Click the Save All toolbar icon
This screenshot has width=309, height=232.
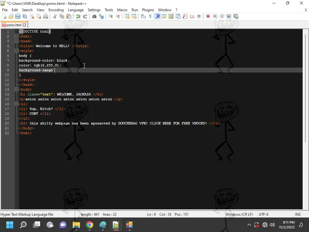point(25,16)
